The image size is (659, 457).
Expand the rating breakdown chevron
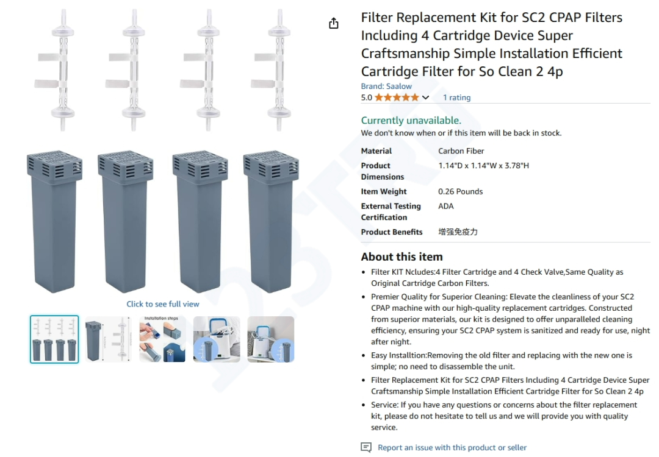click(x=426, y=97)
